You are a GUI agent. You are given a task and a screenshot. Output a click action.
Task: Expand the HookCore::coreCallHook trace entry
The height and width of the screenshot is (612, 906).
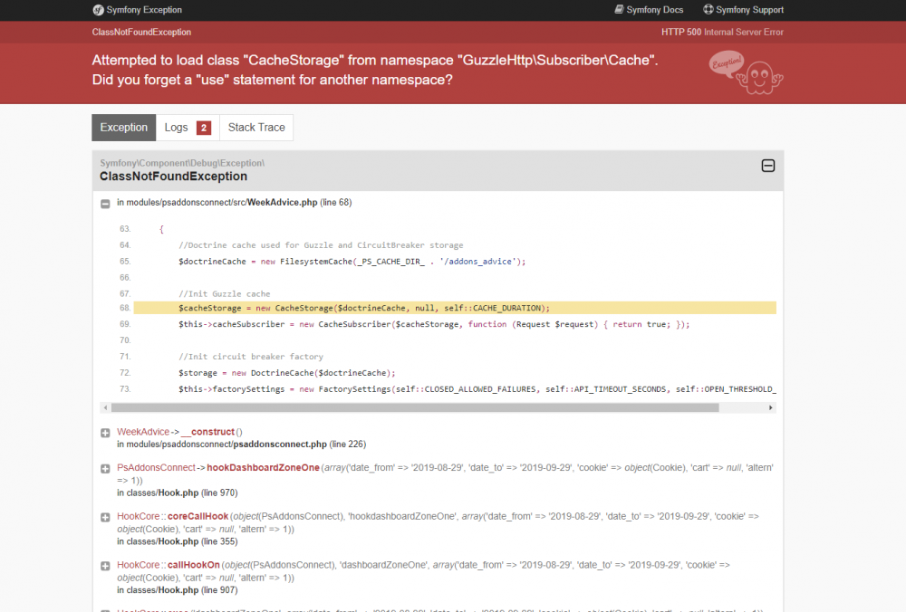105,517
